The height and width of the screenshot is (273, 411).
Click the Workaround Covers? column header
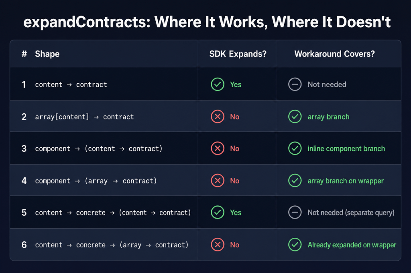334,54
